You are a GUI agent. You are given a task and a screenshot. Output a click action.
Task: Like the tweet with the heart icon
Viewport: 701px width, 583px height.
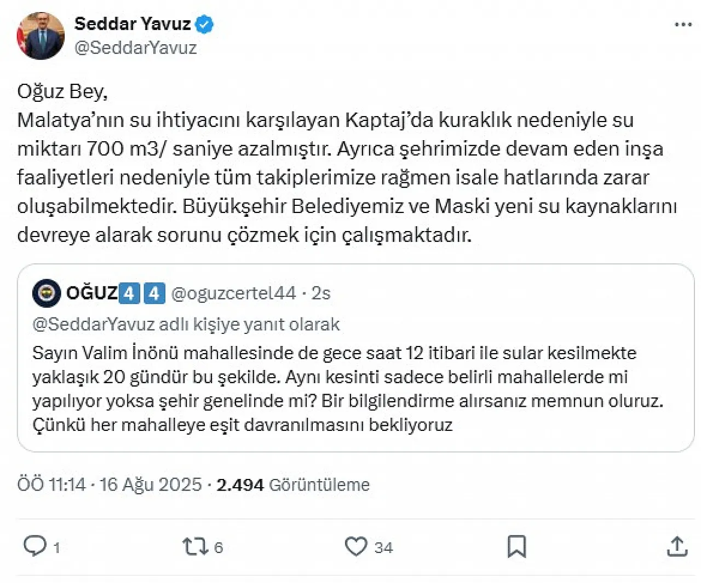(356, 546)
